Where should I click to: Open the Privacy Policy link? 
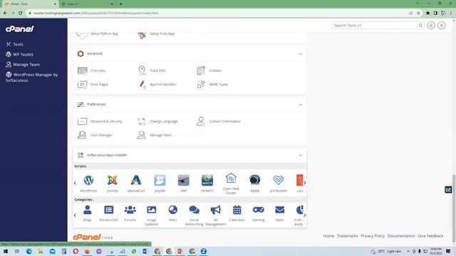(373, 236)
